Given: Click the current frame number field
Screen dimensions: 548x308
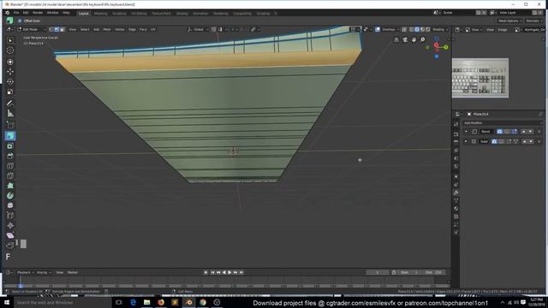Looking at the screenshot, I should (x=378, y=272).
